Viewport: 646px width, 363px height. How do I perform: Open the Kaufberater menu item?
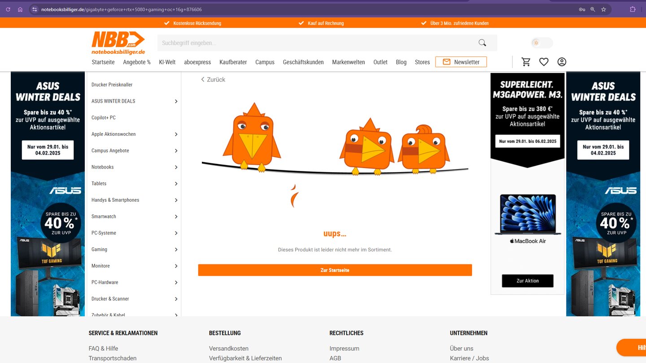click(x=233, y=62)
